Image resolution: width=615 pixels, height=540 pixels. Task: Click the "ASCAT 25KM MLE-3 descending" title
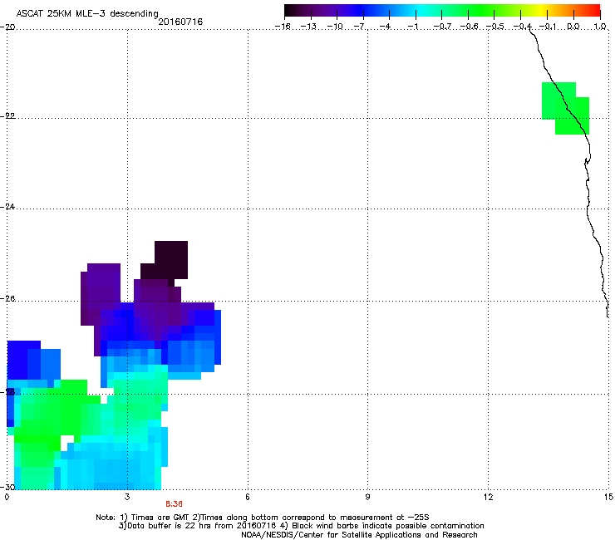coord(87,13)
